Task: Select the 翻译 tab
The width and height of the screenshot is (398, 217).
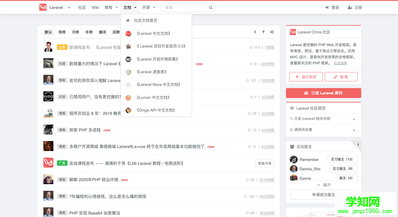Action: pos(102,32)
